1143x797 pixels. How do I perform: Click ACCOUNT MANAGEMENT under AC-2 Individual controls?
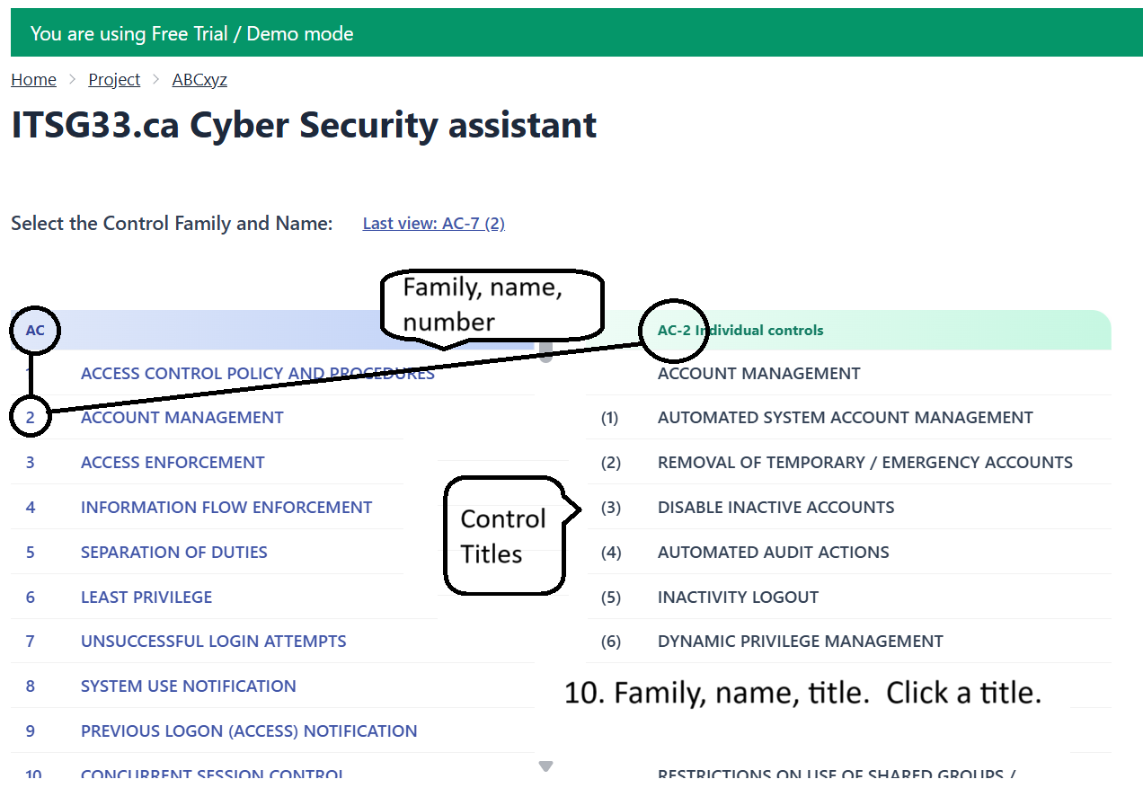(x=759, y=374)
